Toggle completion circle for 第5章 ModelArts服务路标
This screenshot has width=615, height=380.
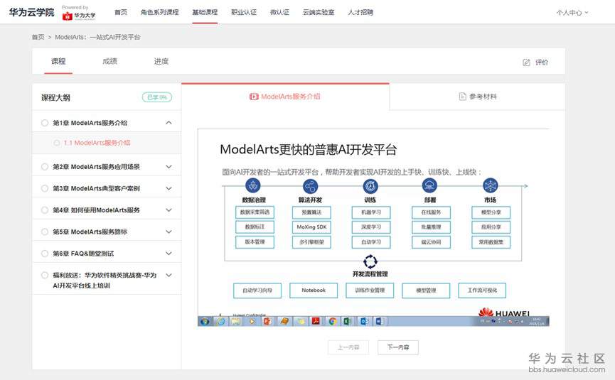[x=45, y=232]
